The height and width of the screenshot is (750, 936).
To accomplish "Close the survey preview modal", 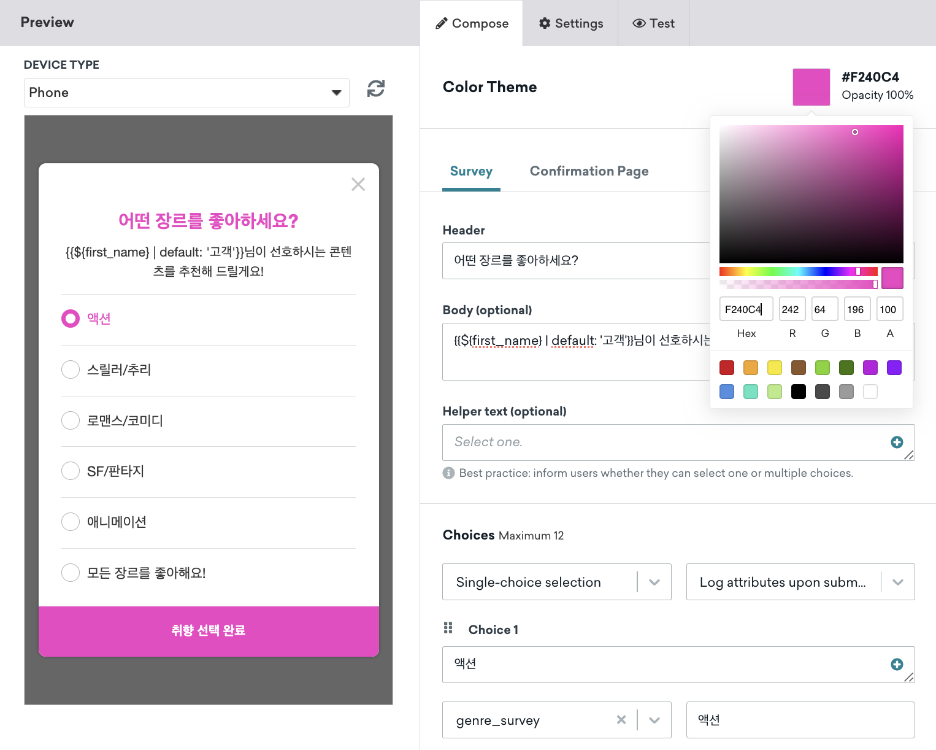I will pos(358,184).
